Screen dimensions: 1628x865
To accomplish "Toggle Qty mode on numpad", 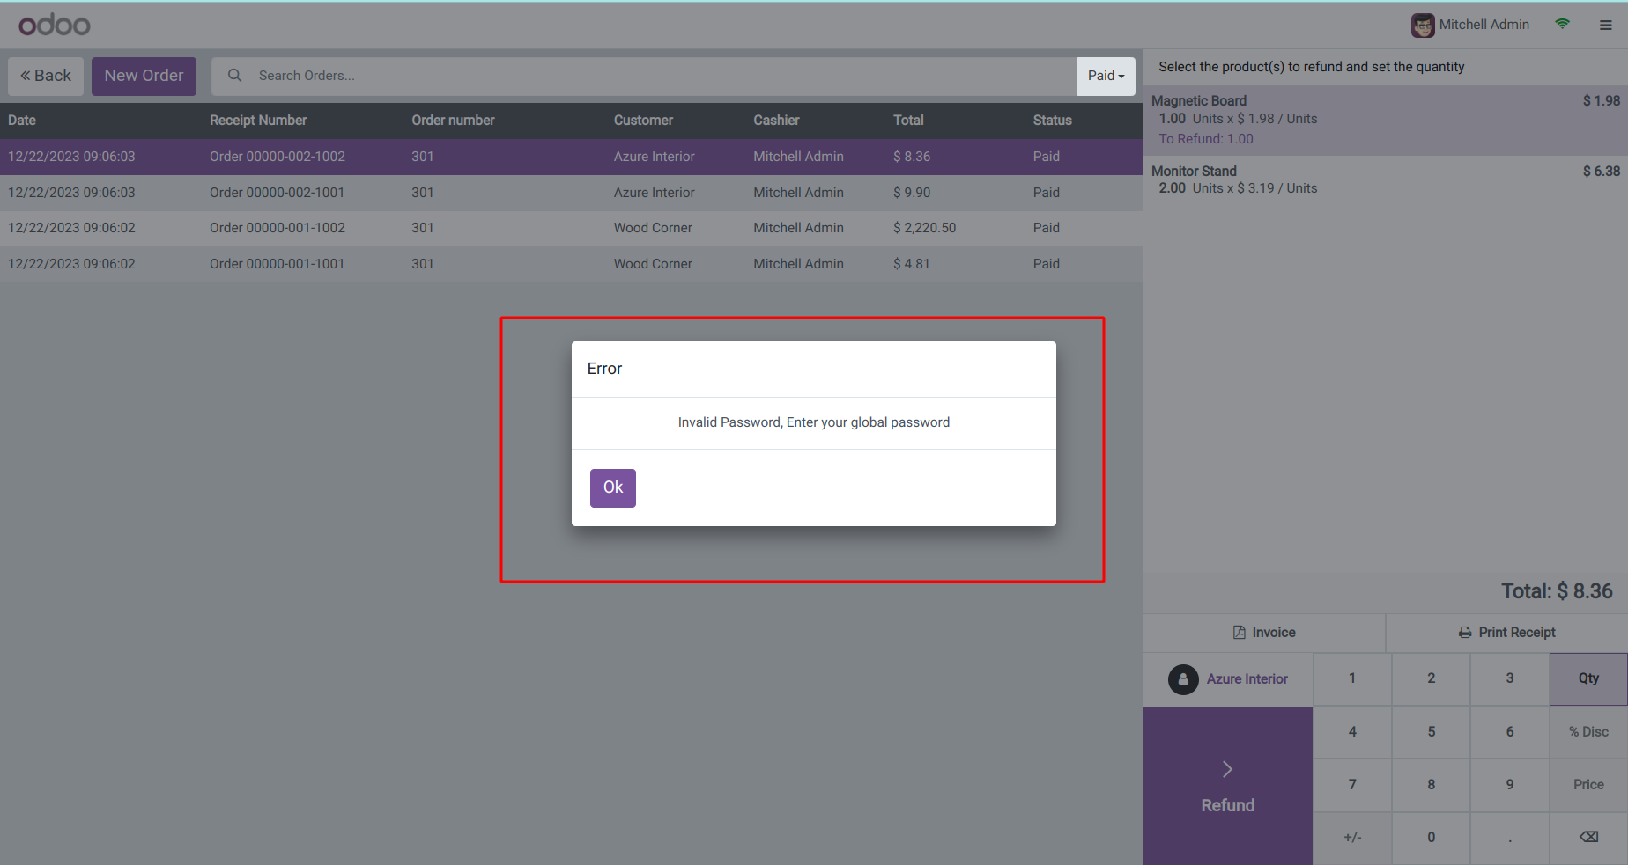I will 1587,678.
